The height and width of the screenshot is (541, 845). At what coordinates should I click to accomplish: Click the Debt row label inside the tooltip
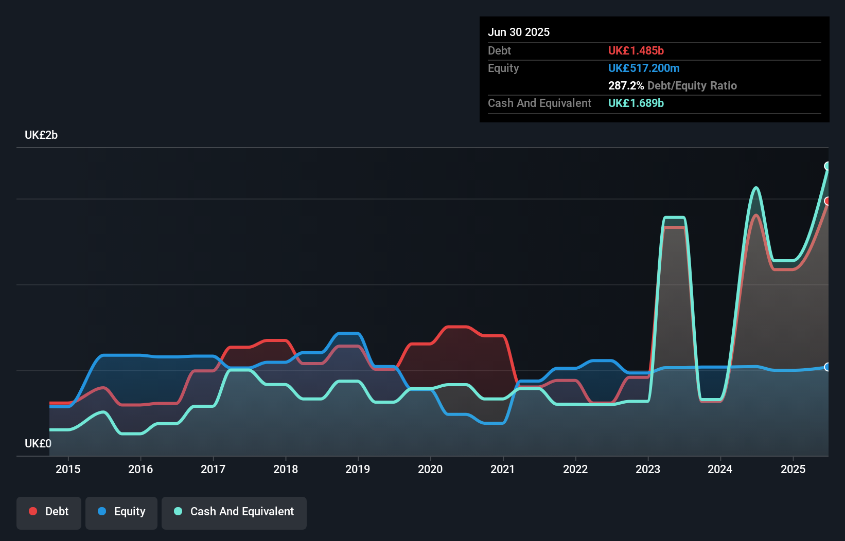tap(499, 50)
